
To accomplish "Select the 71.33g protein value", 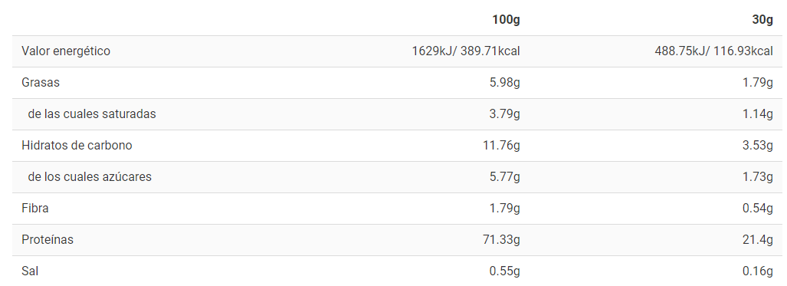I will click(501, 240).
